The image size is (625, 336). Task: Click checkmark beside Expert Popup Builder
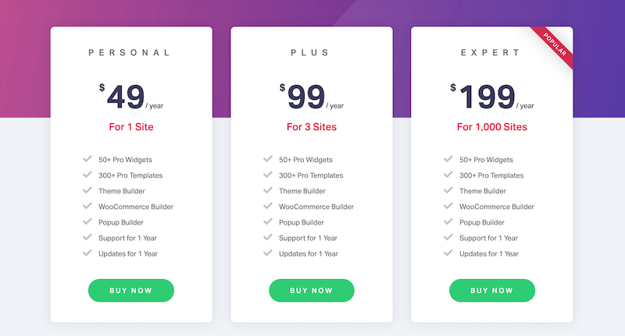tap(448, 222)
